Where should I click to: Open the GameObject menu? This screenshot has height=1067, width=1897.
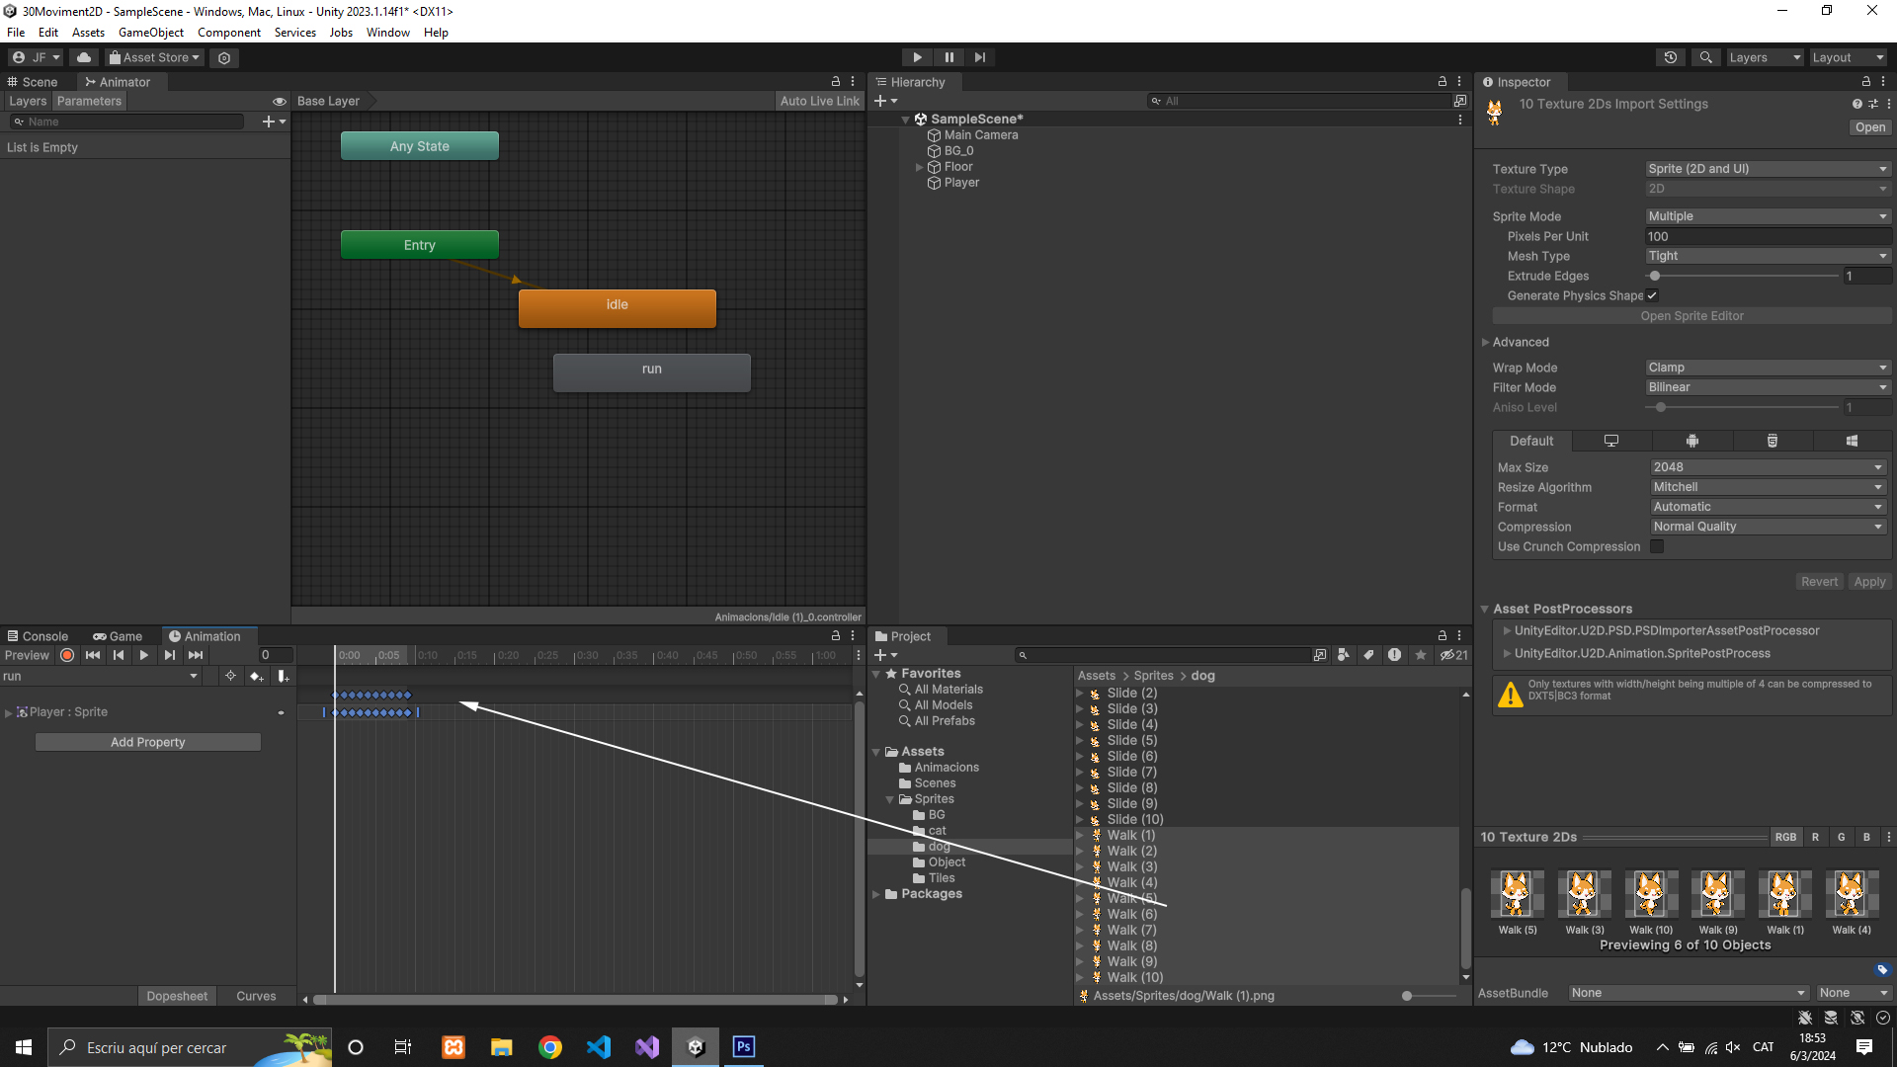150,33
